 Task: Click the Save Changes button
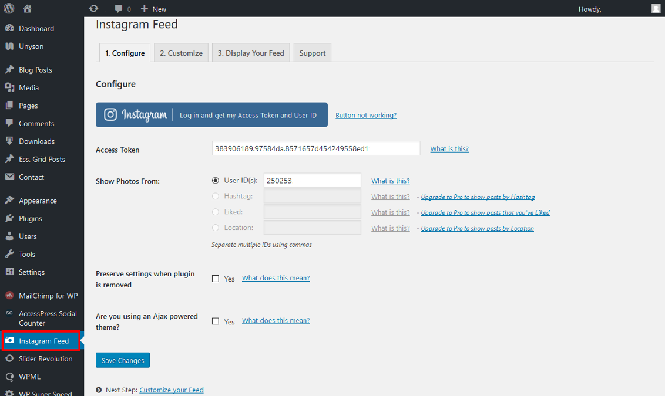pos(123,360)
